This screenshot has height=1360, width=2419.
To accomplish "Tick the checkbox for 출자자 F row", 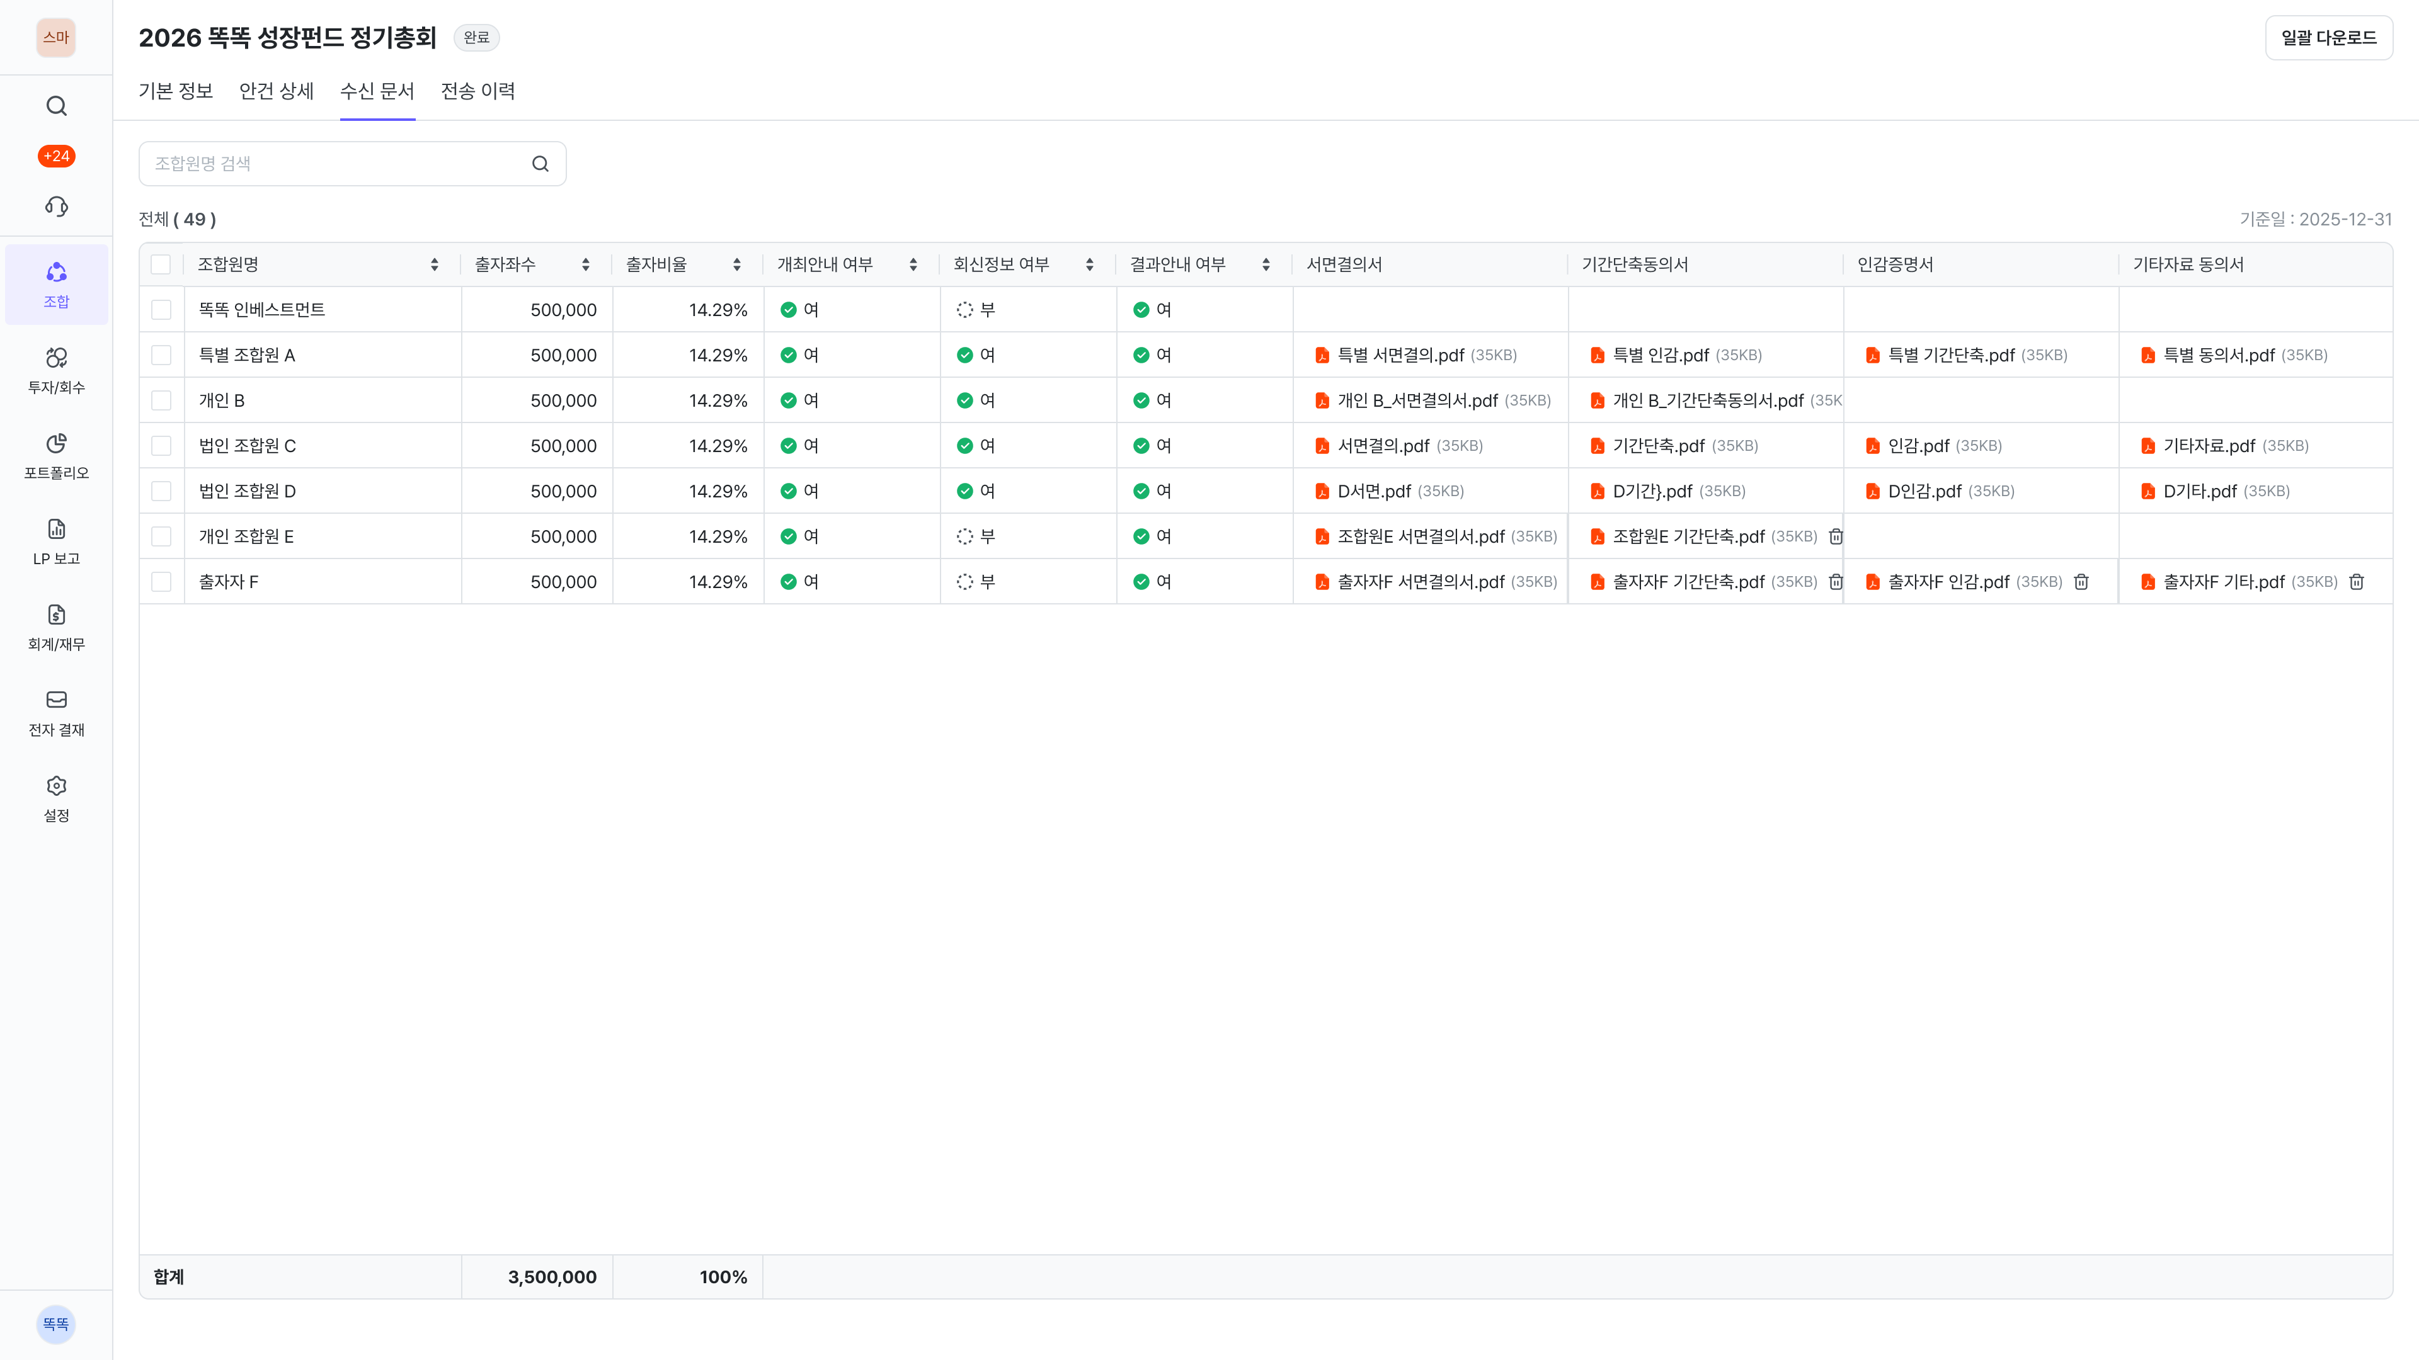I will coord(161,582).
